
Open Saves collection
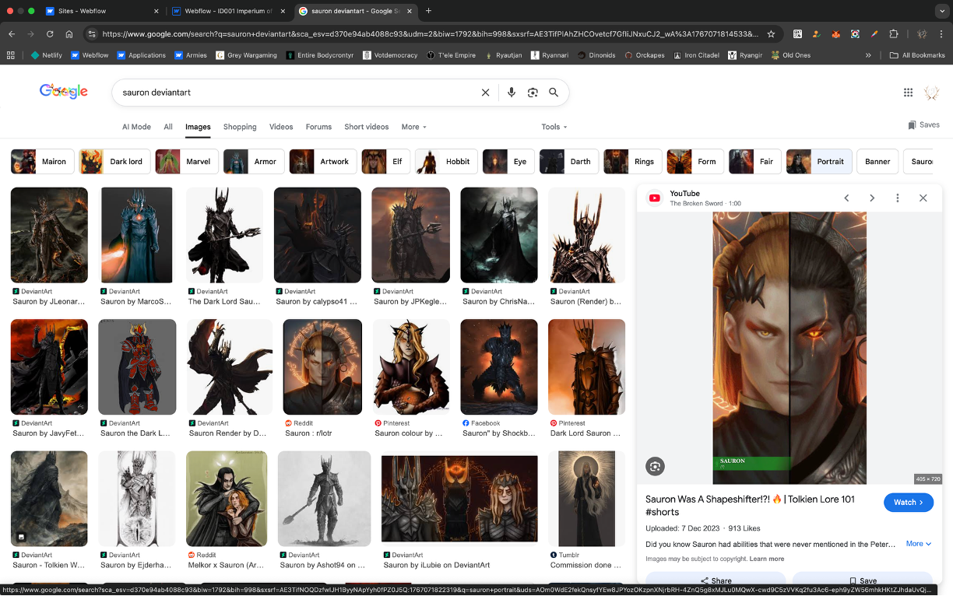(x=923, y=124)
